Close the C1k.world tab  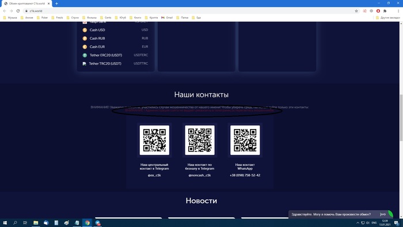tap(48, 3)
